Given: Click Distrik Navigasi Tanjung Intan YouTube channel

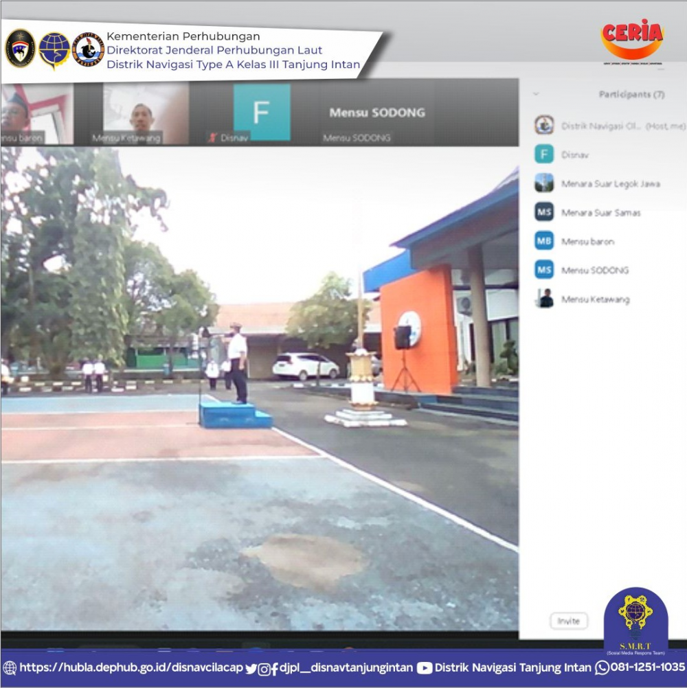Looking at the screenshot, I should [513, 668].
